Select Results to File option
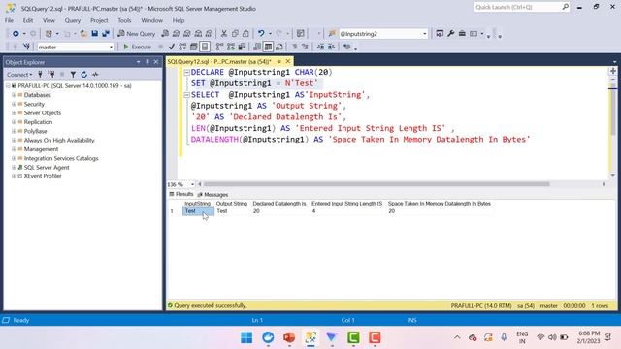The image size is (621, 349). (x=279, y=47)
